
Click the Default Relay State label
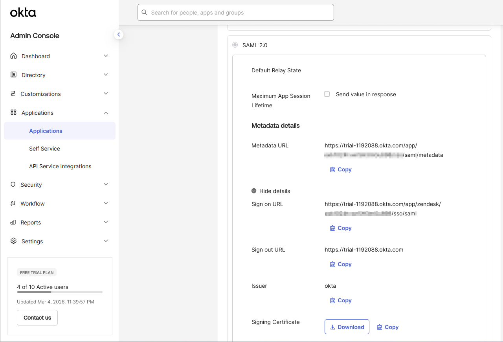[x=276, y=70]
